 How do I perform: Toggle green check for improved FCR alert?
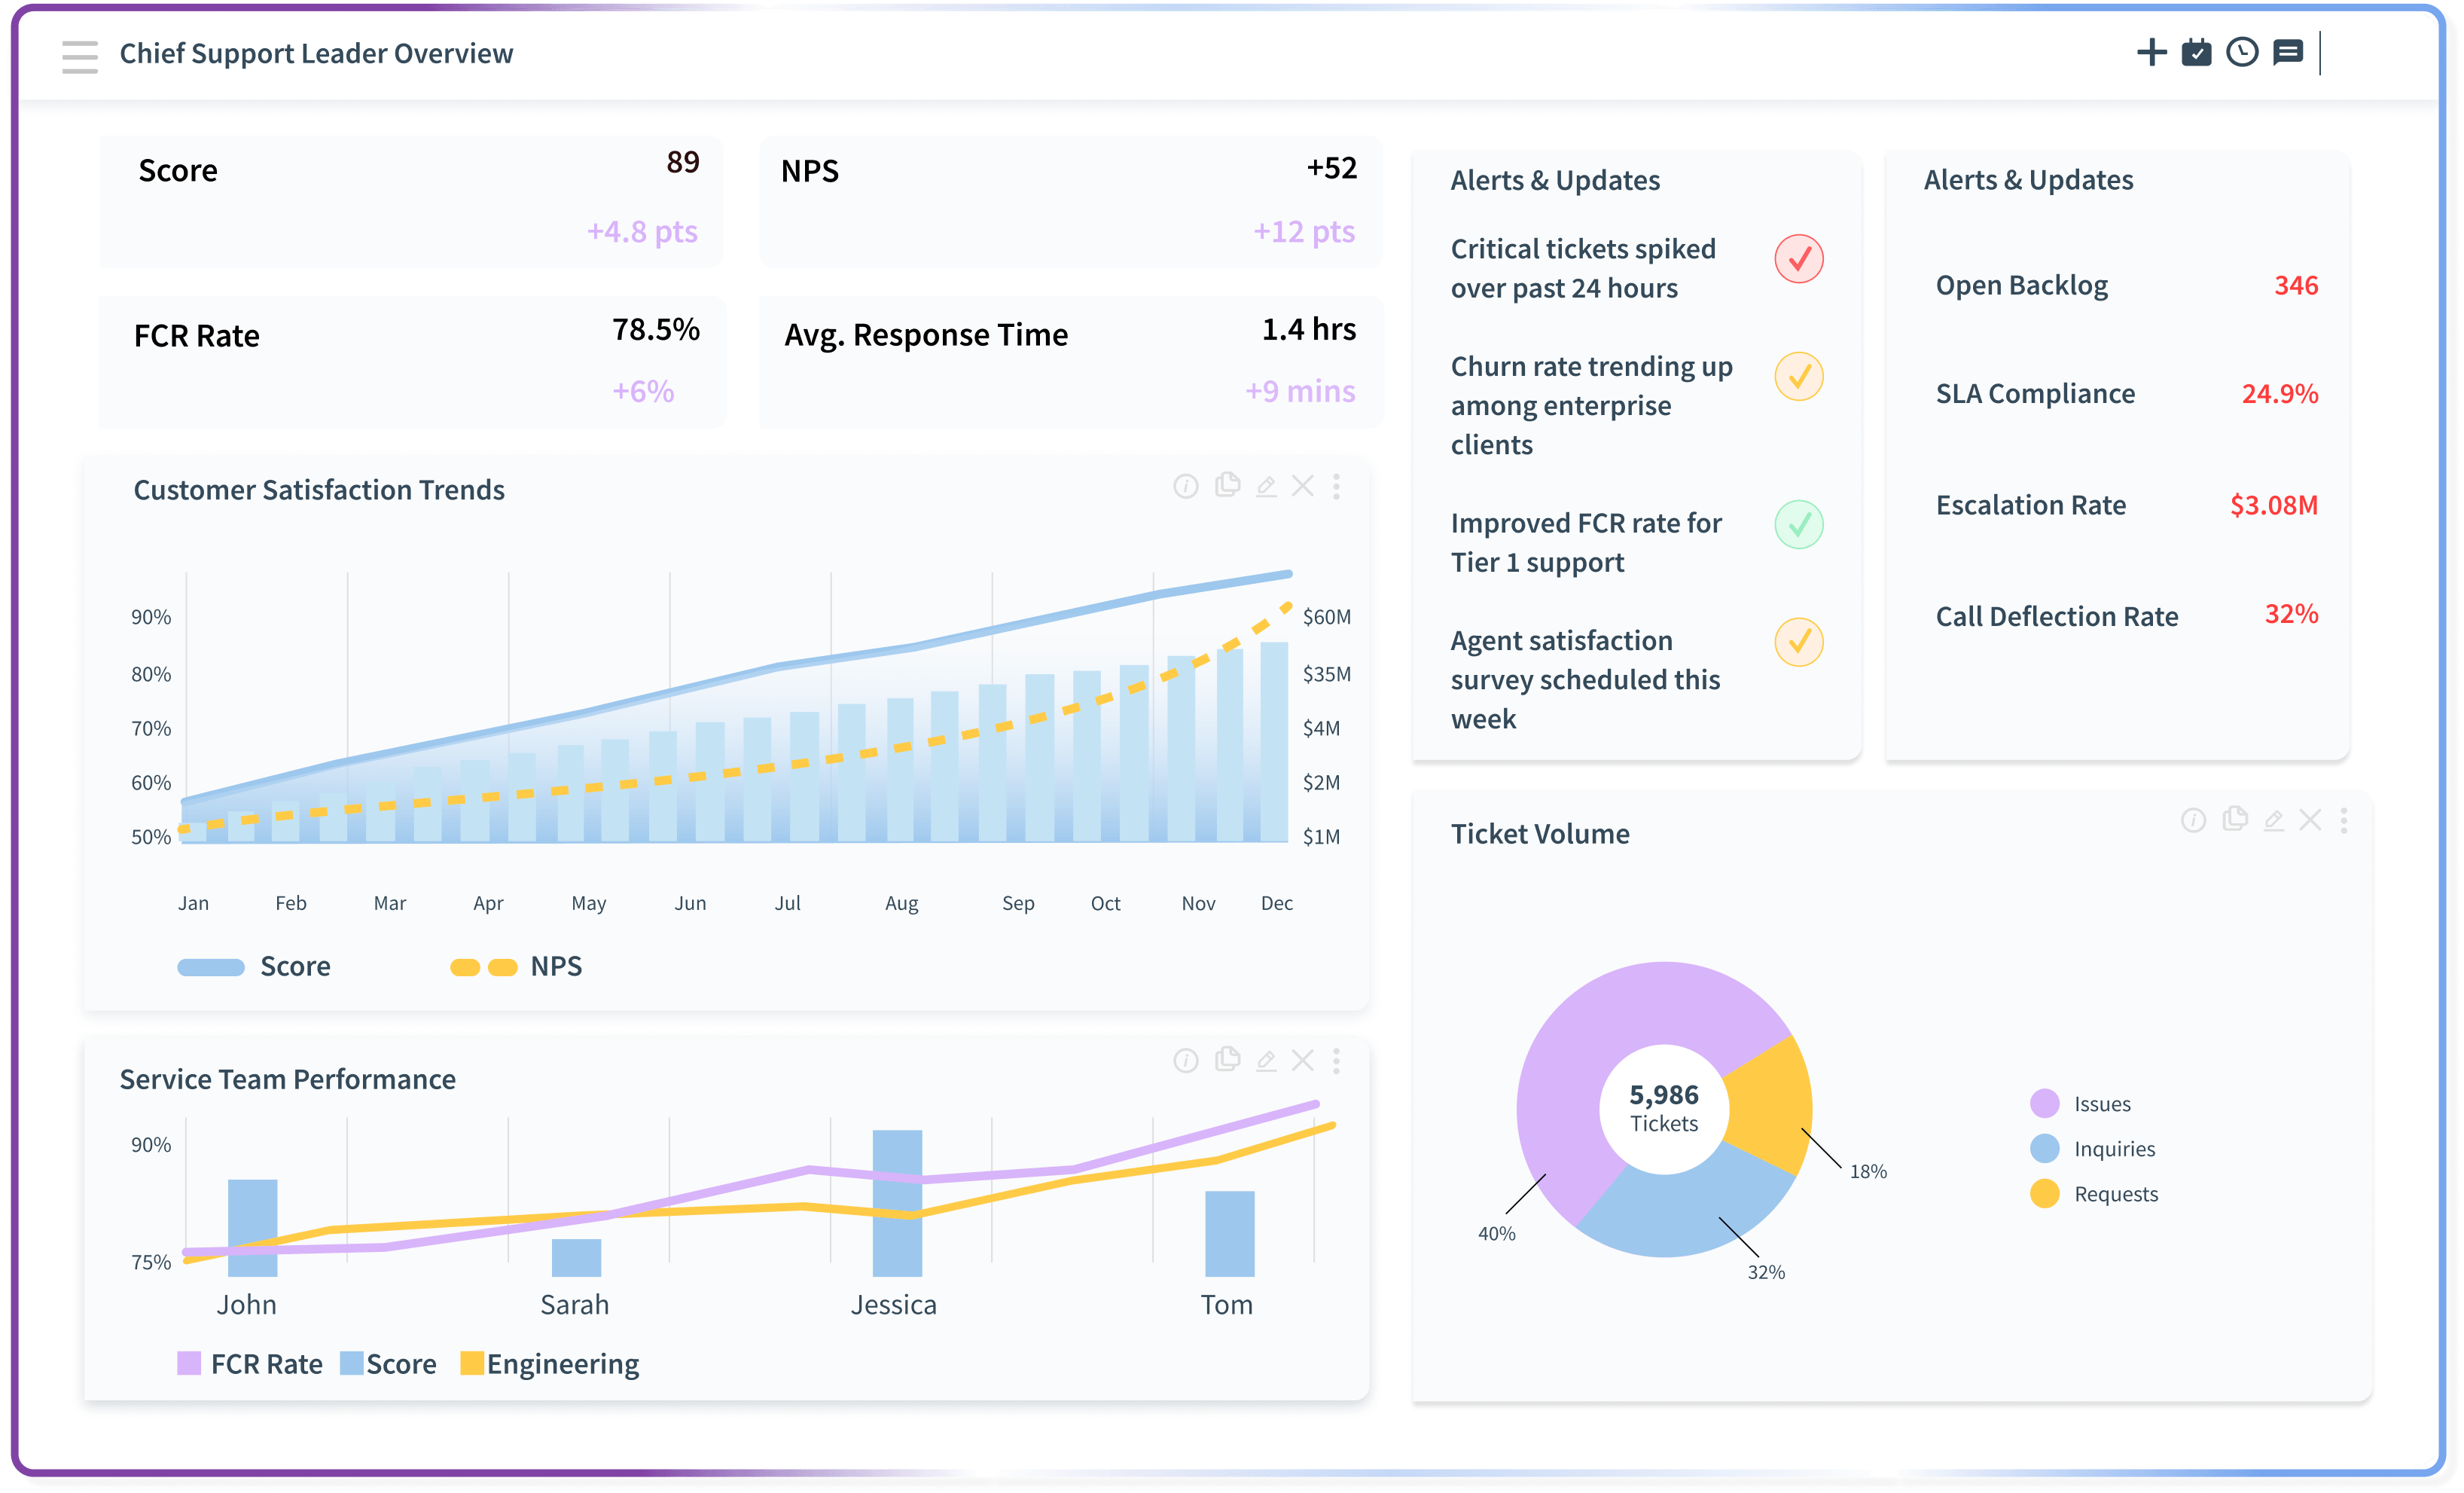1798,524
